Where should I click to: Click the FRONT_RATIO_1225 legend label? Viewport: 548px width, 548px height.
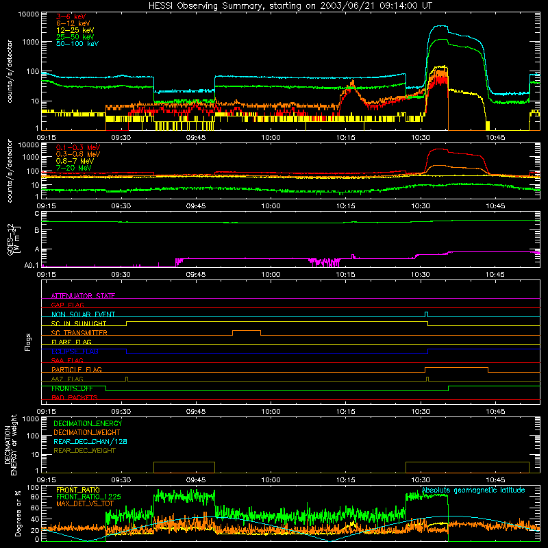pos(88,497)
